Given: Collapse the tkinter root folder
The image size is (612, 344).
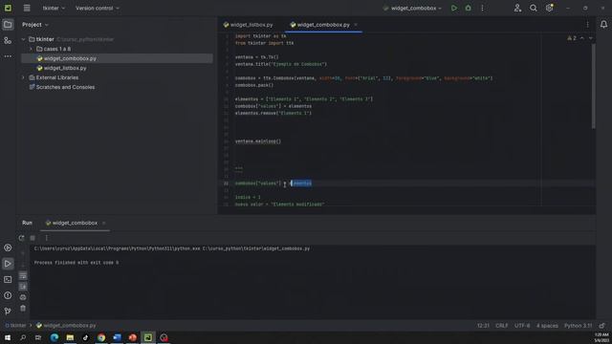Looking at the screenshot, I should pyautogui.click(x=23, y=39).
